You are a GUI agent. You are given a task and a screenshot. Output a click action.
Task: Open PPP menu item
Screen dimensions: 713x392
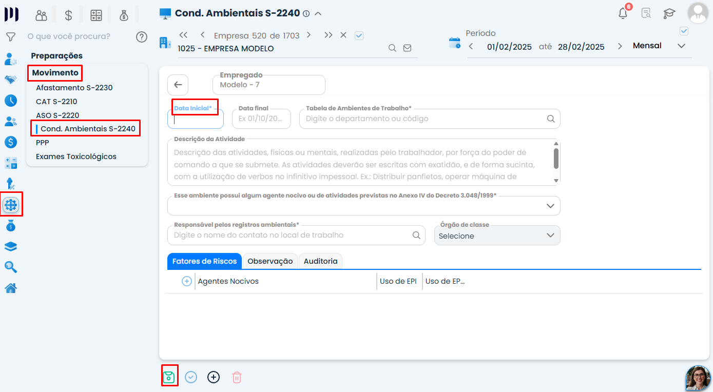(43, 143)
